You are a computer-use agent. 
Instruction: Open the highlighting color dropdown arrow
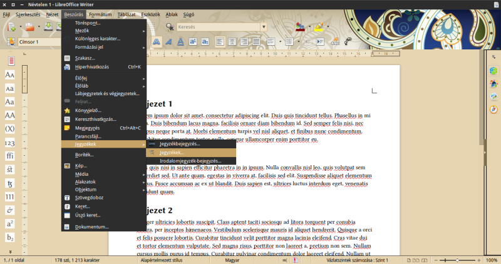pos(328,27)
